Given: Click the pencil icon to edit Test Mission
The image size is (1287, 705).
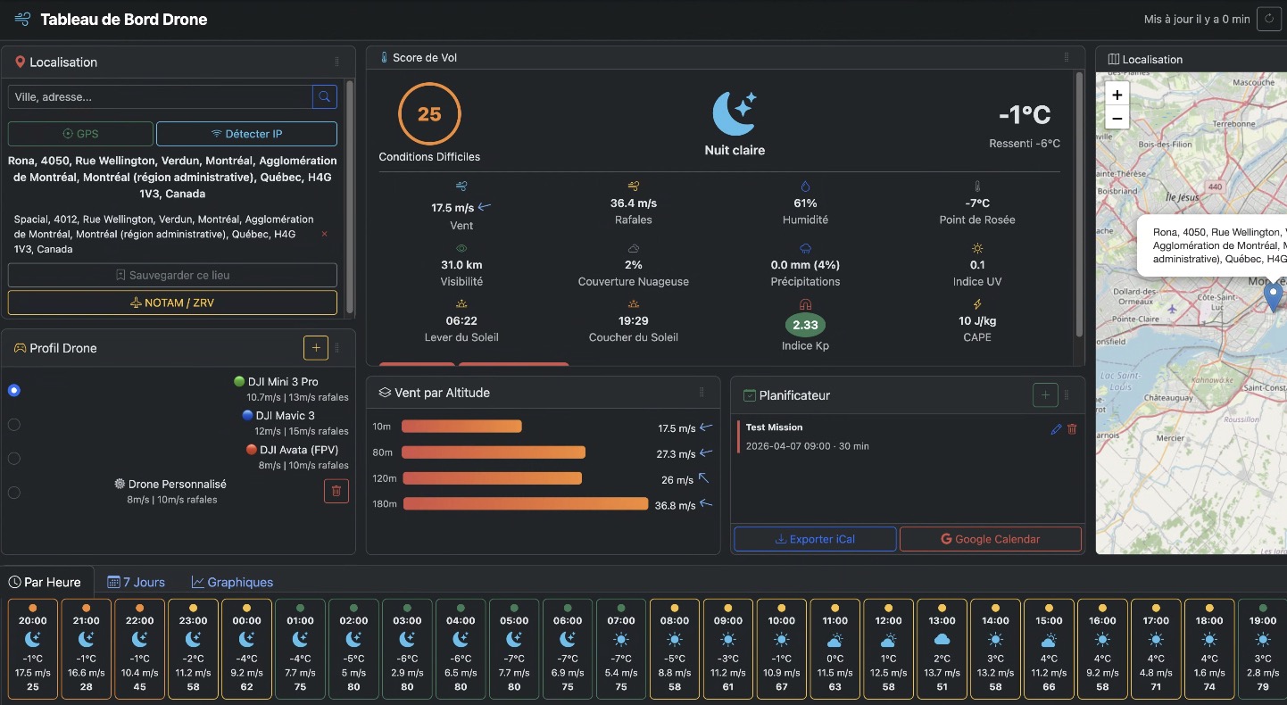Looking at the screenshot, I should coord(1055,429).
